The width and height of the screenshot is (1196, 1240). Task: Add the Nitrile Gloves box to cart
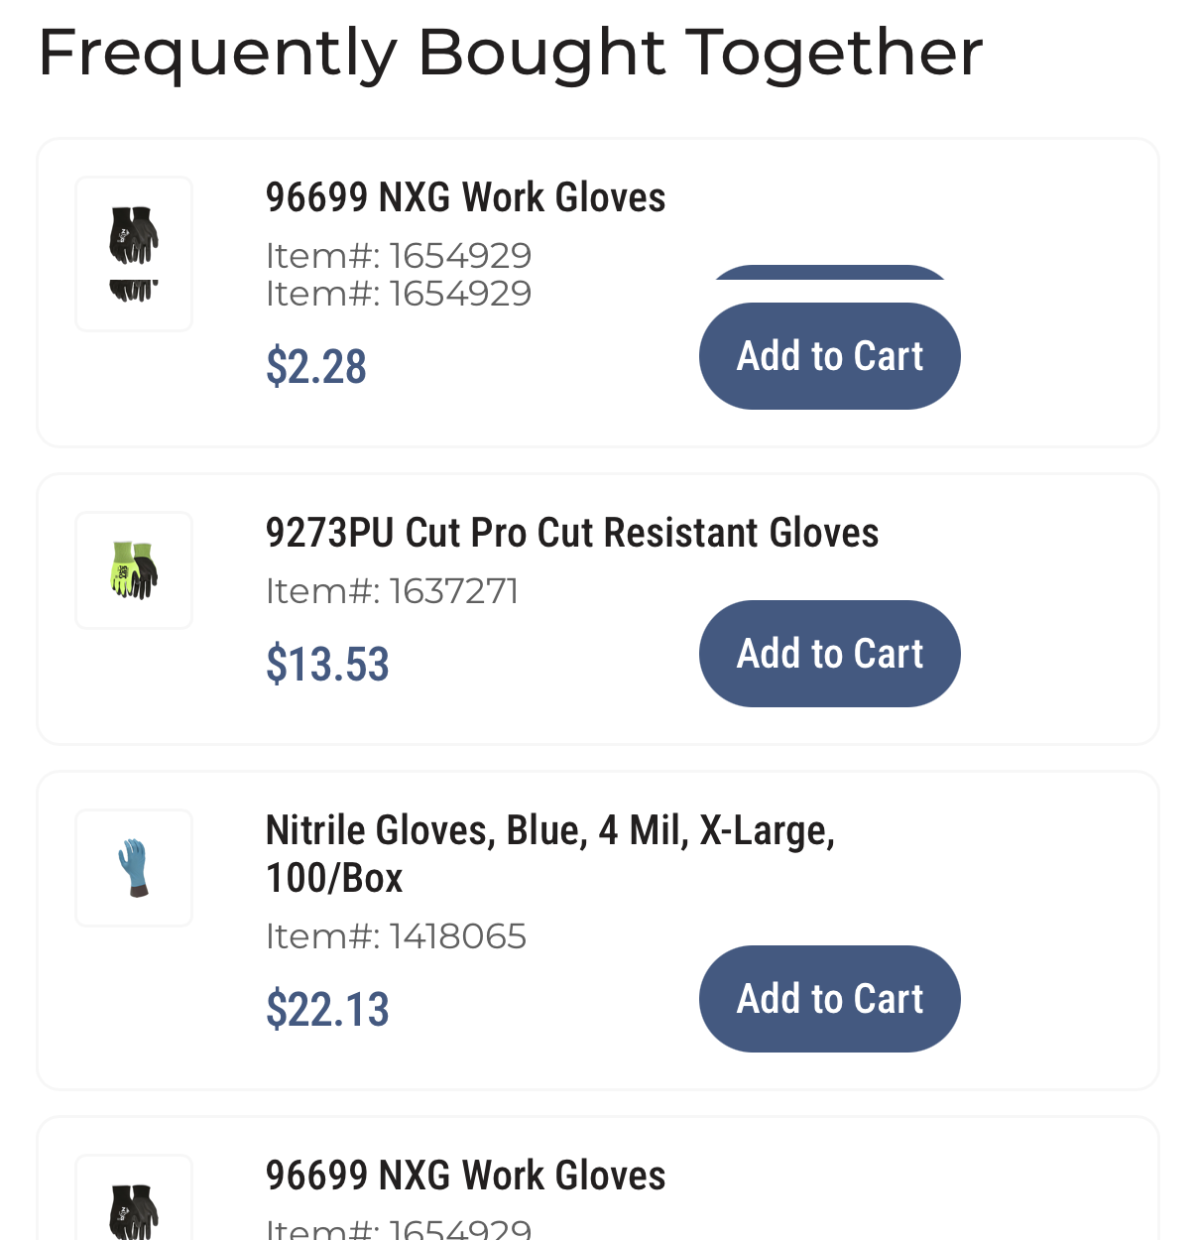[x=830, y=999]
